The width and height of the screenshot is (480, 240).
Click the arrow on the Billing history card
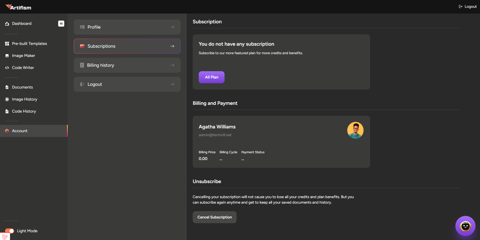[x=172, y=65]
